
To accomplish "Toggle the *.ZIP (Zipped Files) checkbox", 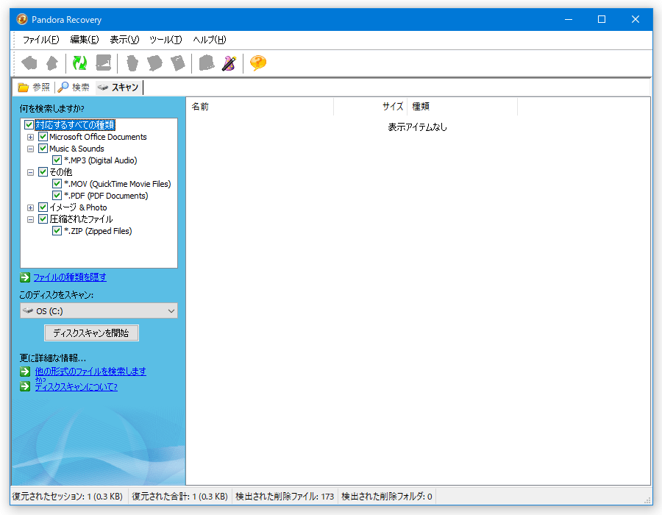I will [57, 231].
